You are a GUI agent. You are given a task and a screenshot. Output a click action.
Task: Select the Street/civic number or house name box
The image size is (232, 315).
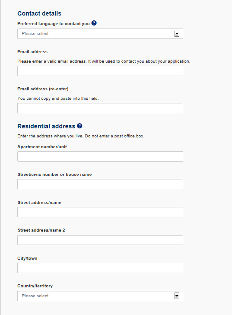point(100,184)
